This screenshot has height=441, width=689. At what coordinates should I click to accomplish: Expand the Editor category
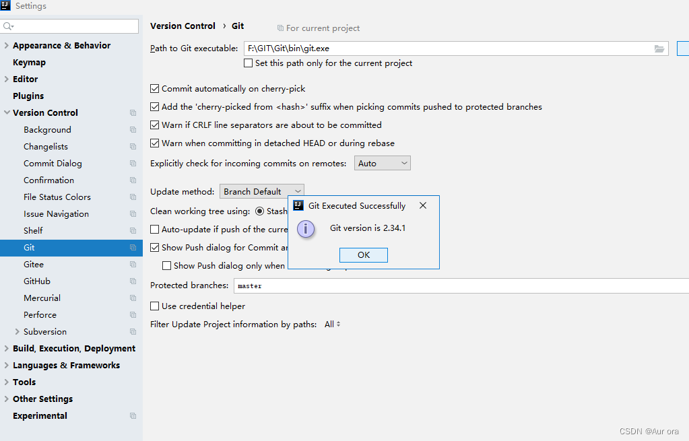click(6, 79)
